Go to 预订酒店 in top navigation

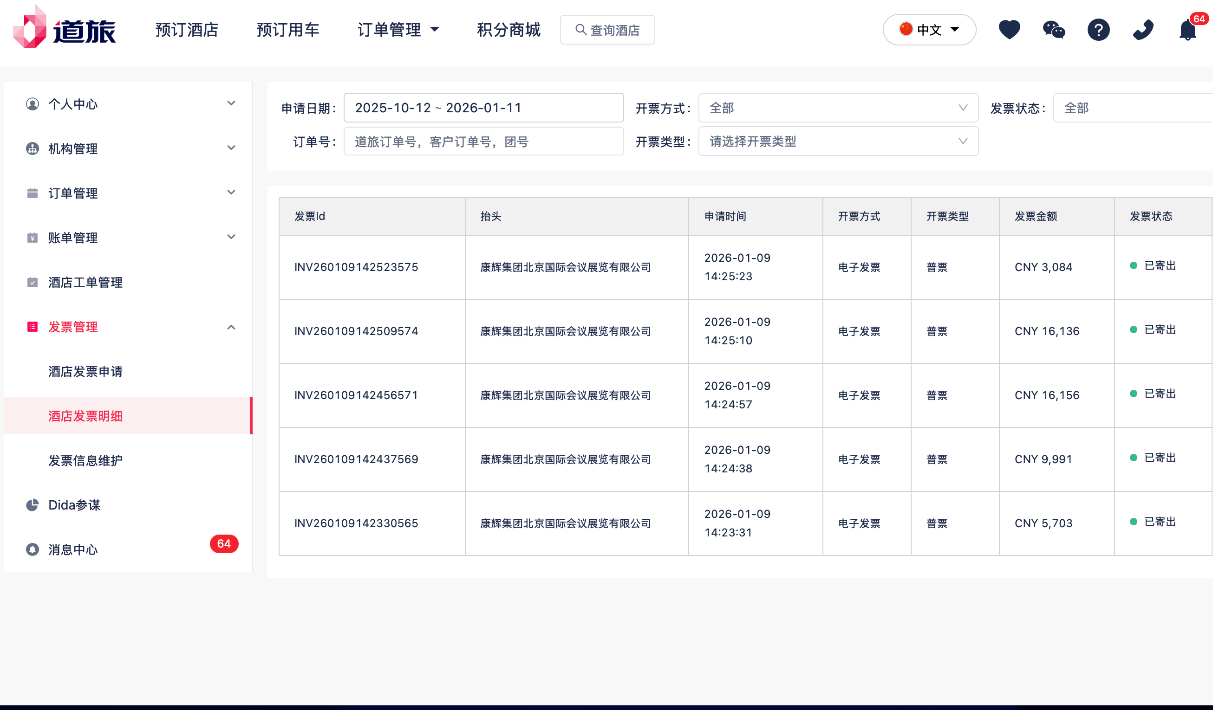(x=187, y=30)
